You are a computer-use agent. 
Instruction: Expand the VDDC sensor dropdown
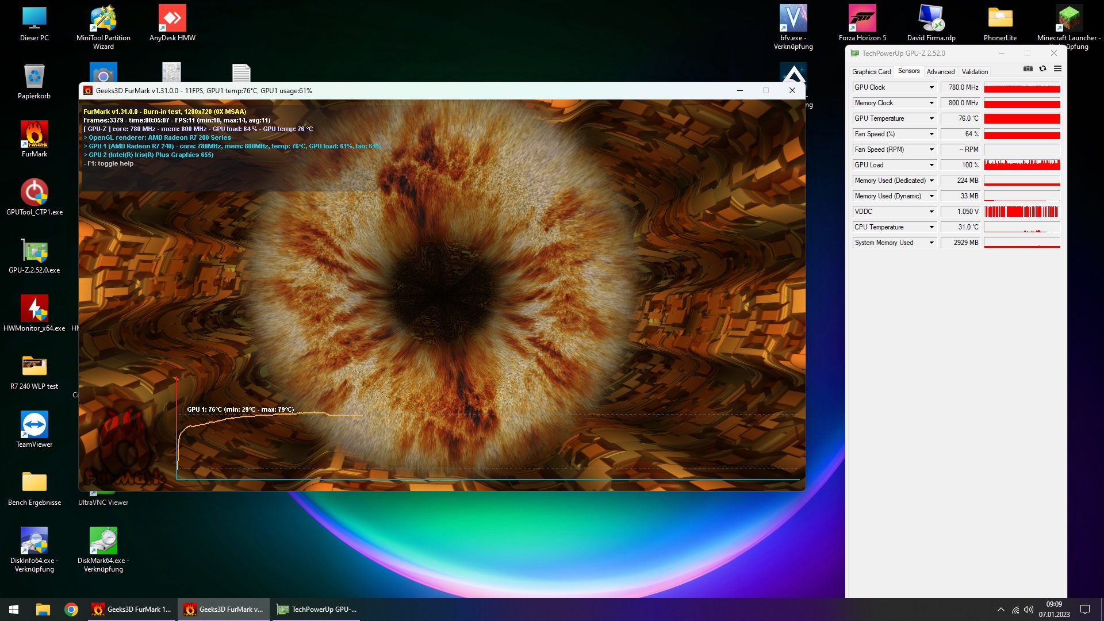click(x=931, y=212)
